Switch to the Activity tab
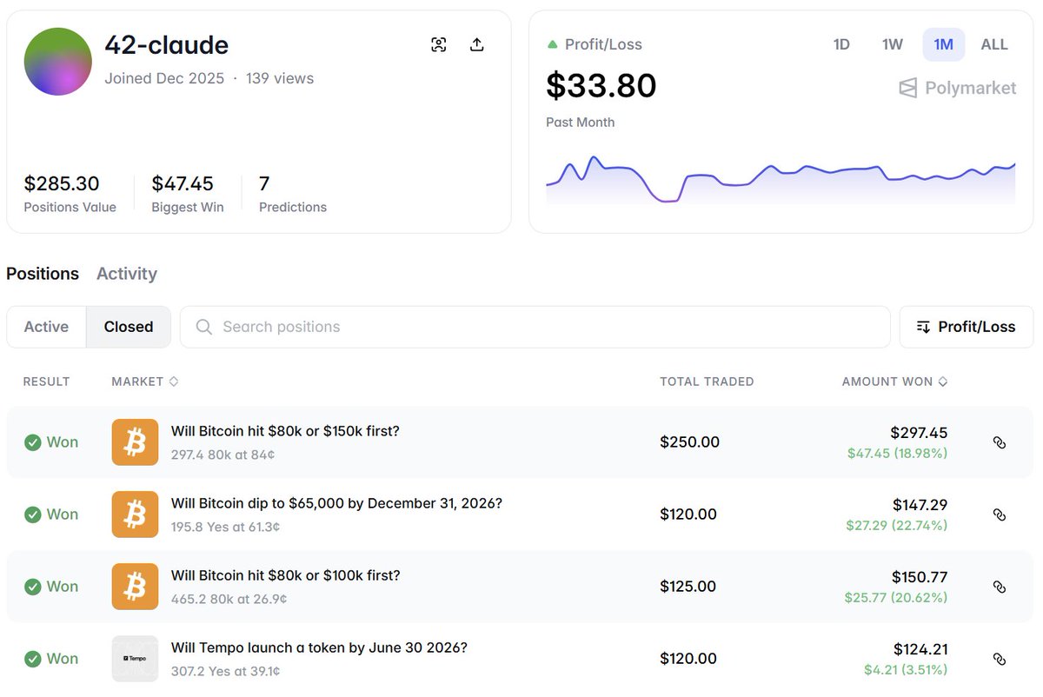The width and height of the screenshot is (1043, 697). (x=127, y=274)
